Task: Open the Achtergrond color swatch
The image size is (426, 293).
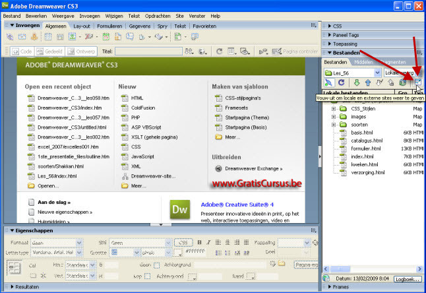Action: [x=192, y=277]
